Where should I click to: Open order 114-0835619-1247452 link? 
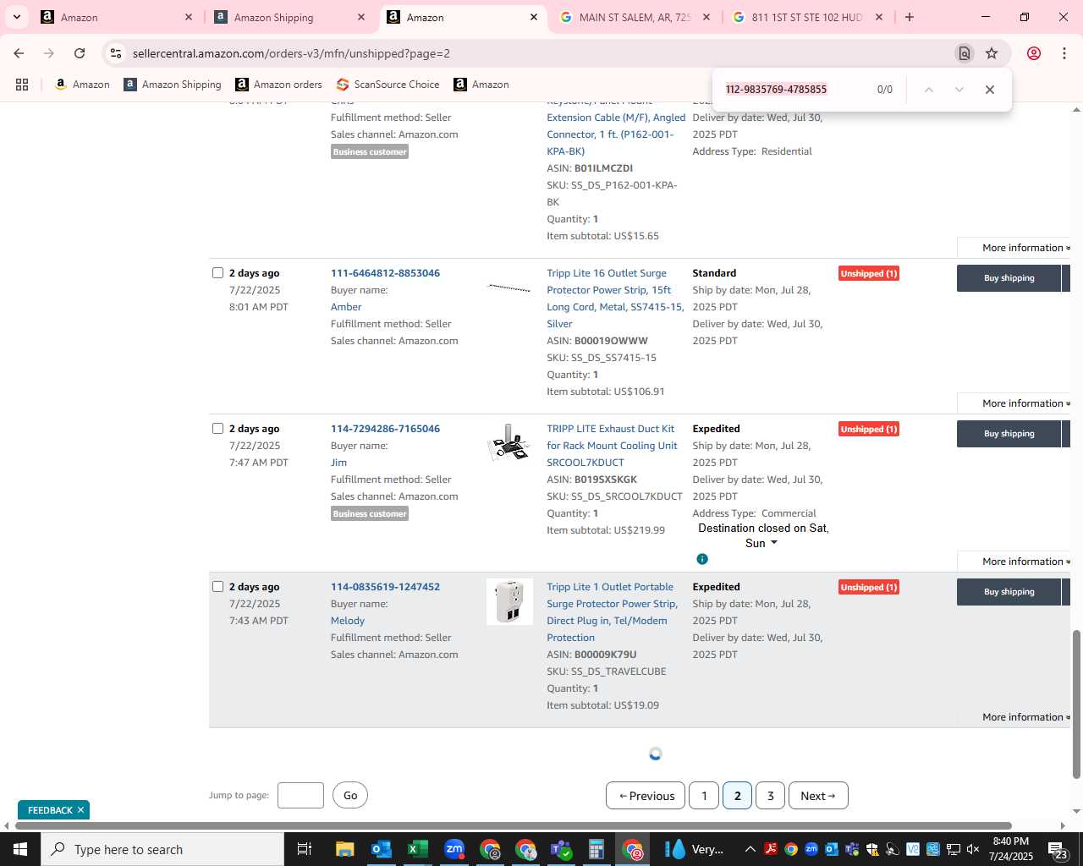point(385,587)
